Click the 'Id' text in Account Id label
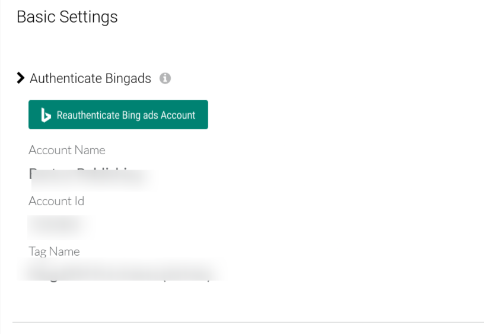Viewport: 484px width, 334px height. tap(79, 201)
